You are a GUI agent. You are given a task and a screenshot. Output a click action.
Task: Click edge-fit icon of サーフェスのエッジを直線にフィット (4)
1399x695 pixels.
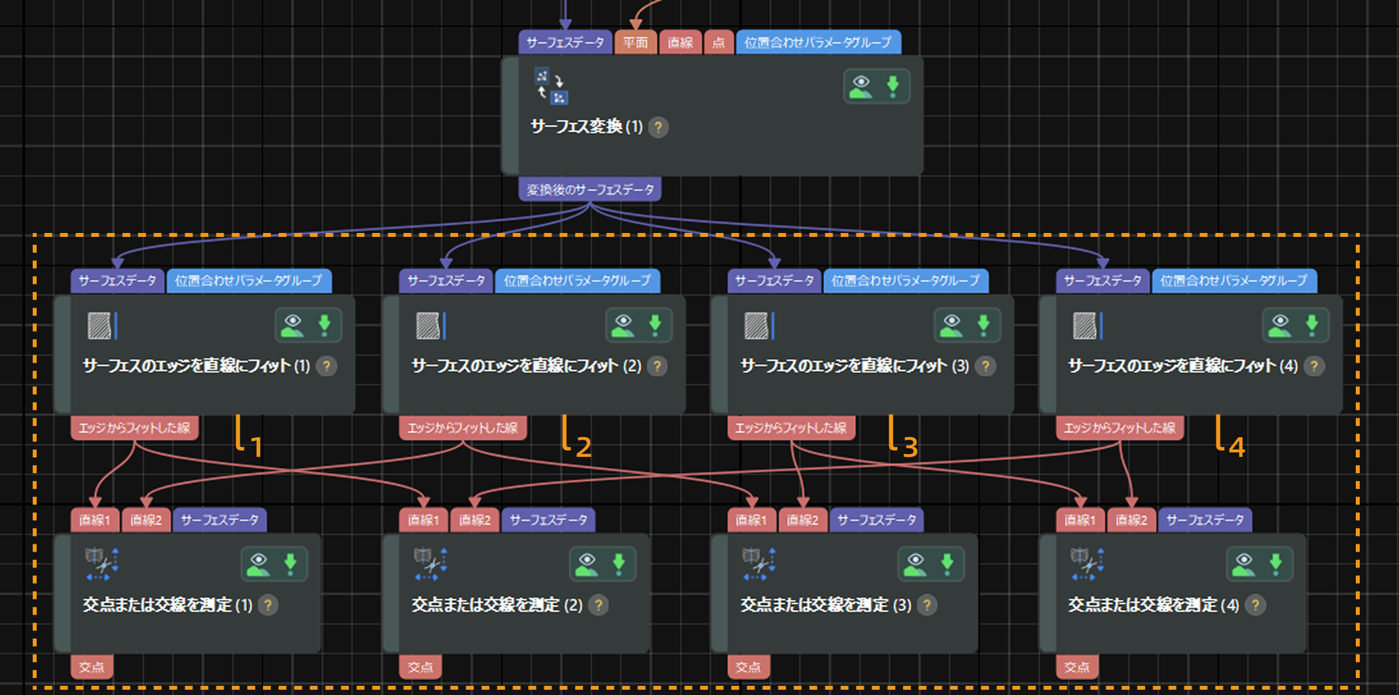(x=1088, y=325)
